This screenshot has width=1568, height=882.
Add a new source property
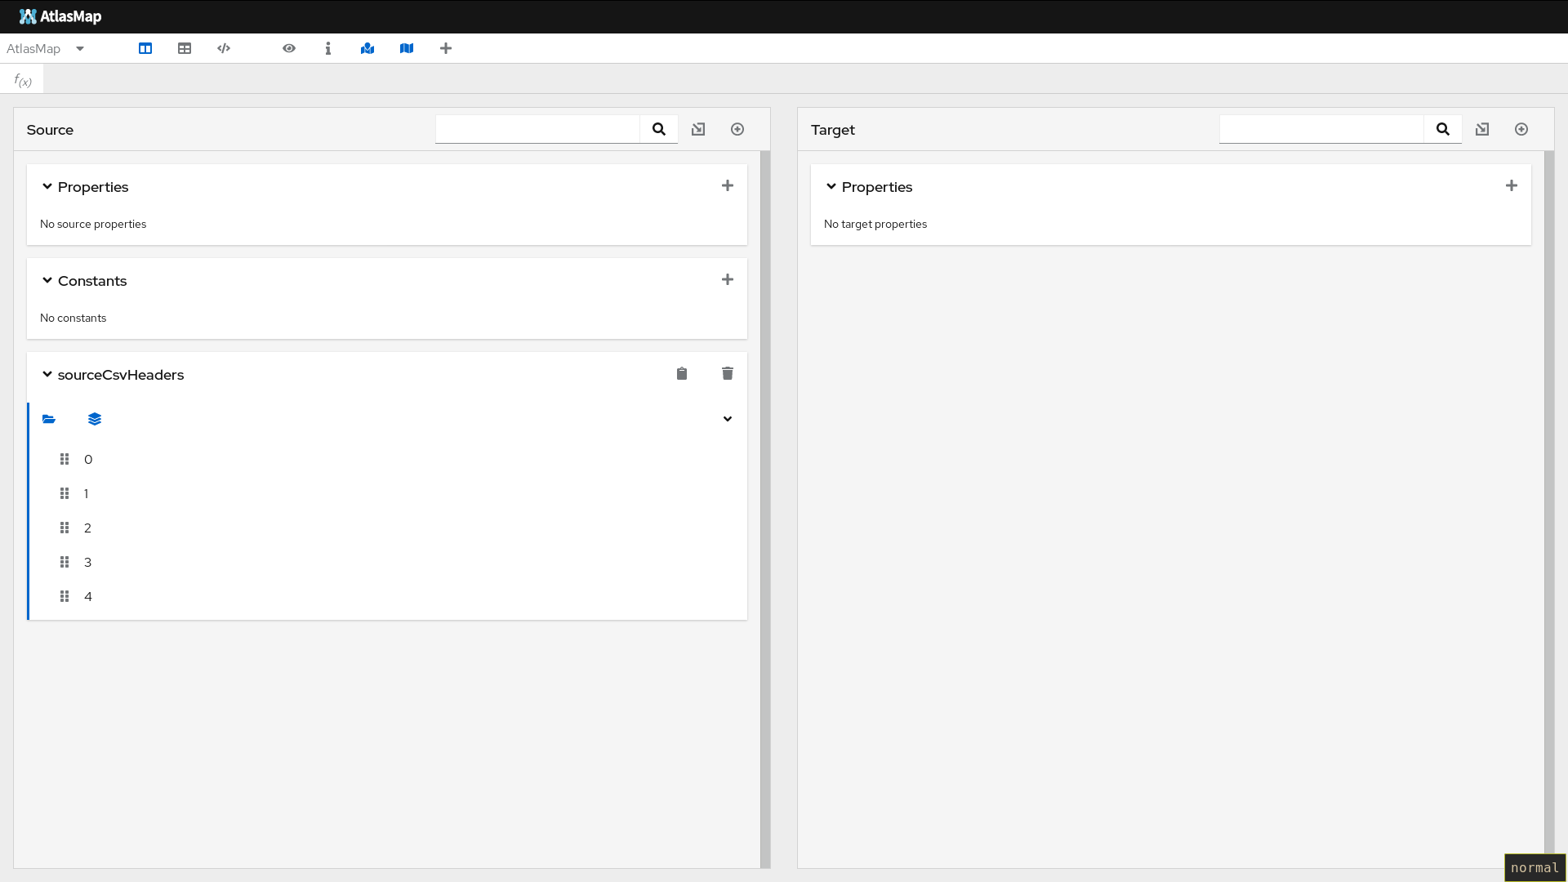pyautogui.click(x=728, y=185)
